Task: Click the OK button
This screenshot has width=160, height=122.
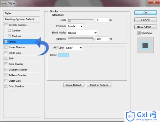Action: pyautogui.click(x=145, y=13)
